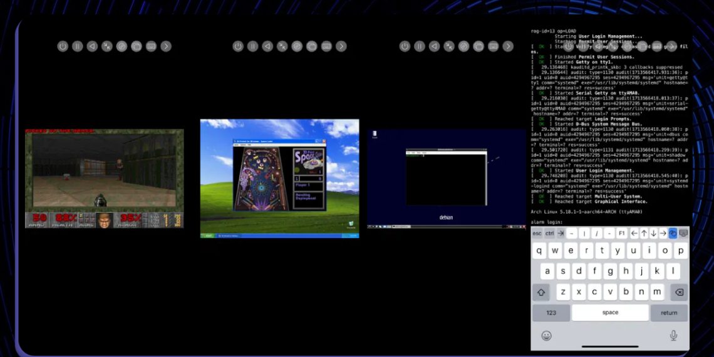Tap the microphone dictation icon
The image size is (714, 357).
[x=673, y=336]
